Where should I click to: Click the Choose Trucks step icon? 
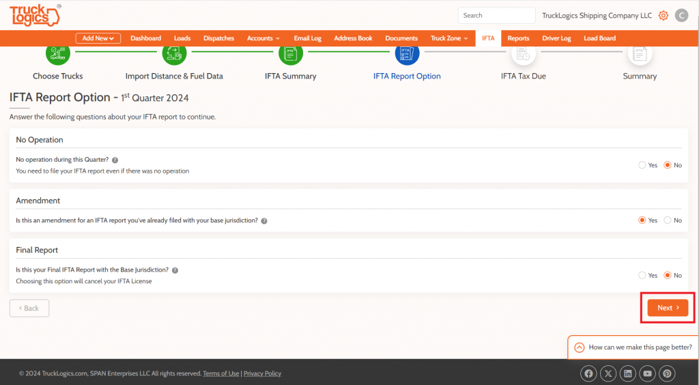click(58, 55)
